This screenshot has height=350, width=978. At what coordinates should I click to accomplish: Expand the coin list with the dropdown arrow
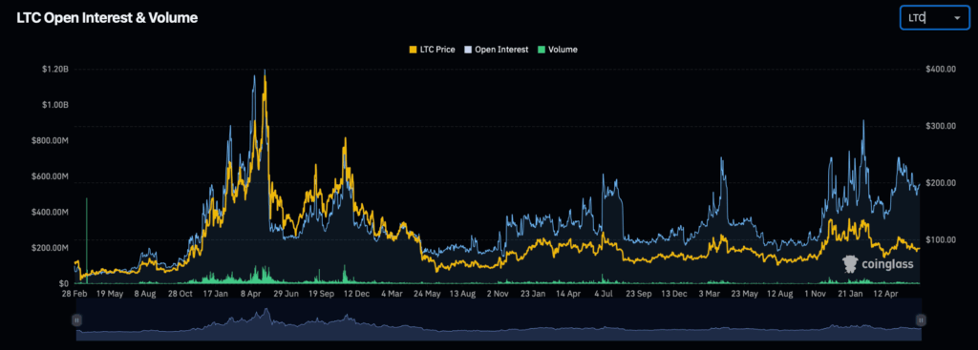click(x=957, y=19)
